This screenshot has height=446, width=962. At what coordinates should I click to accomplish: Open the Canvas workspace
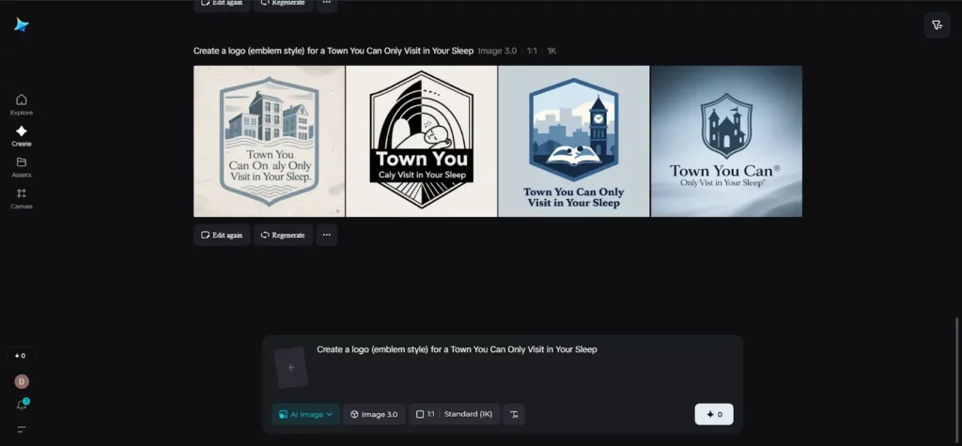(22, 198)
